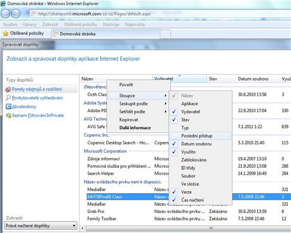The image size is (291, 233).
Task: Click the Favorites star icon
Action: [6, 34]
